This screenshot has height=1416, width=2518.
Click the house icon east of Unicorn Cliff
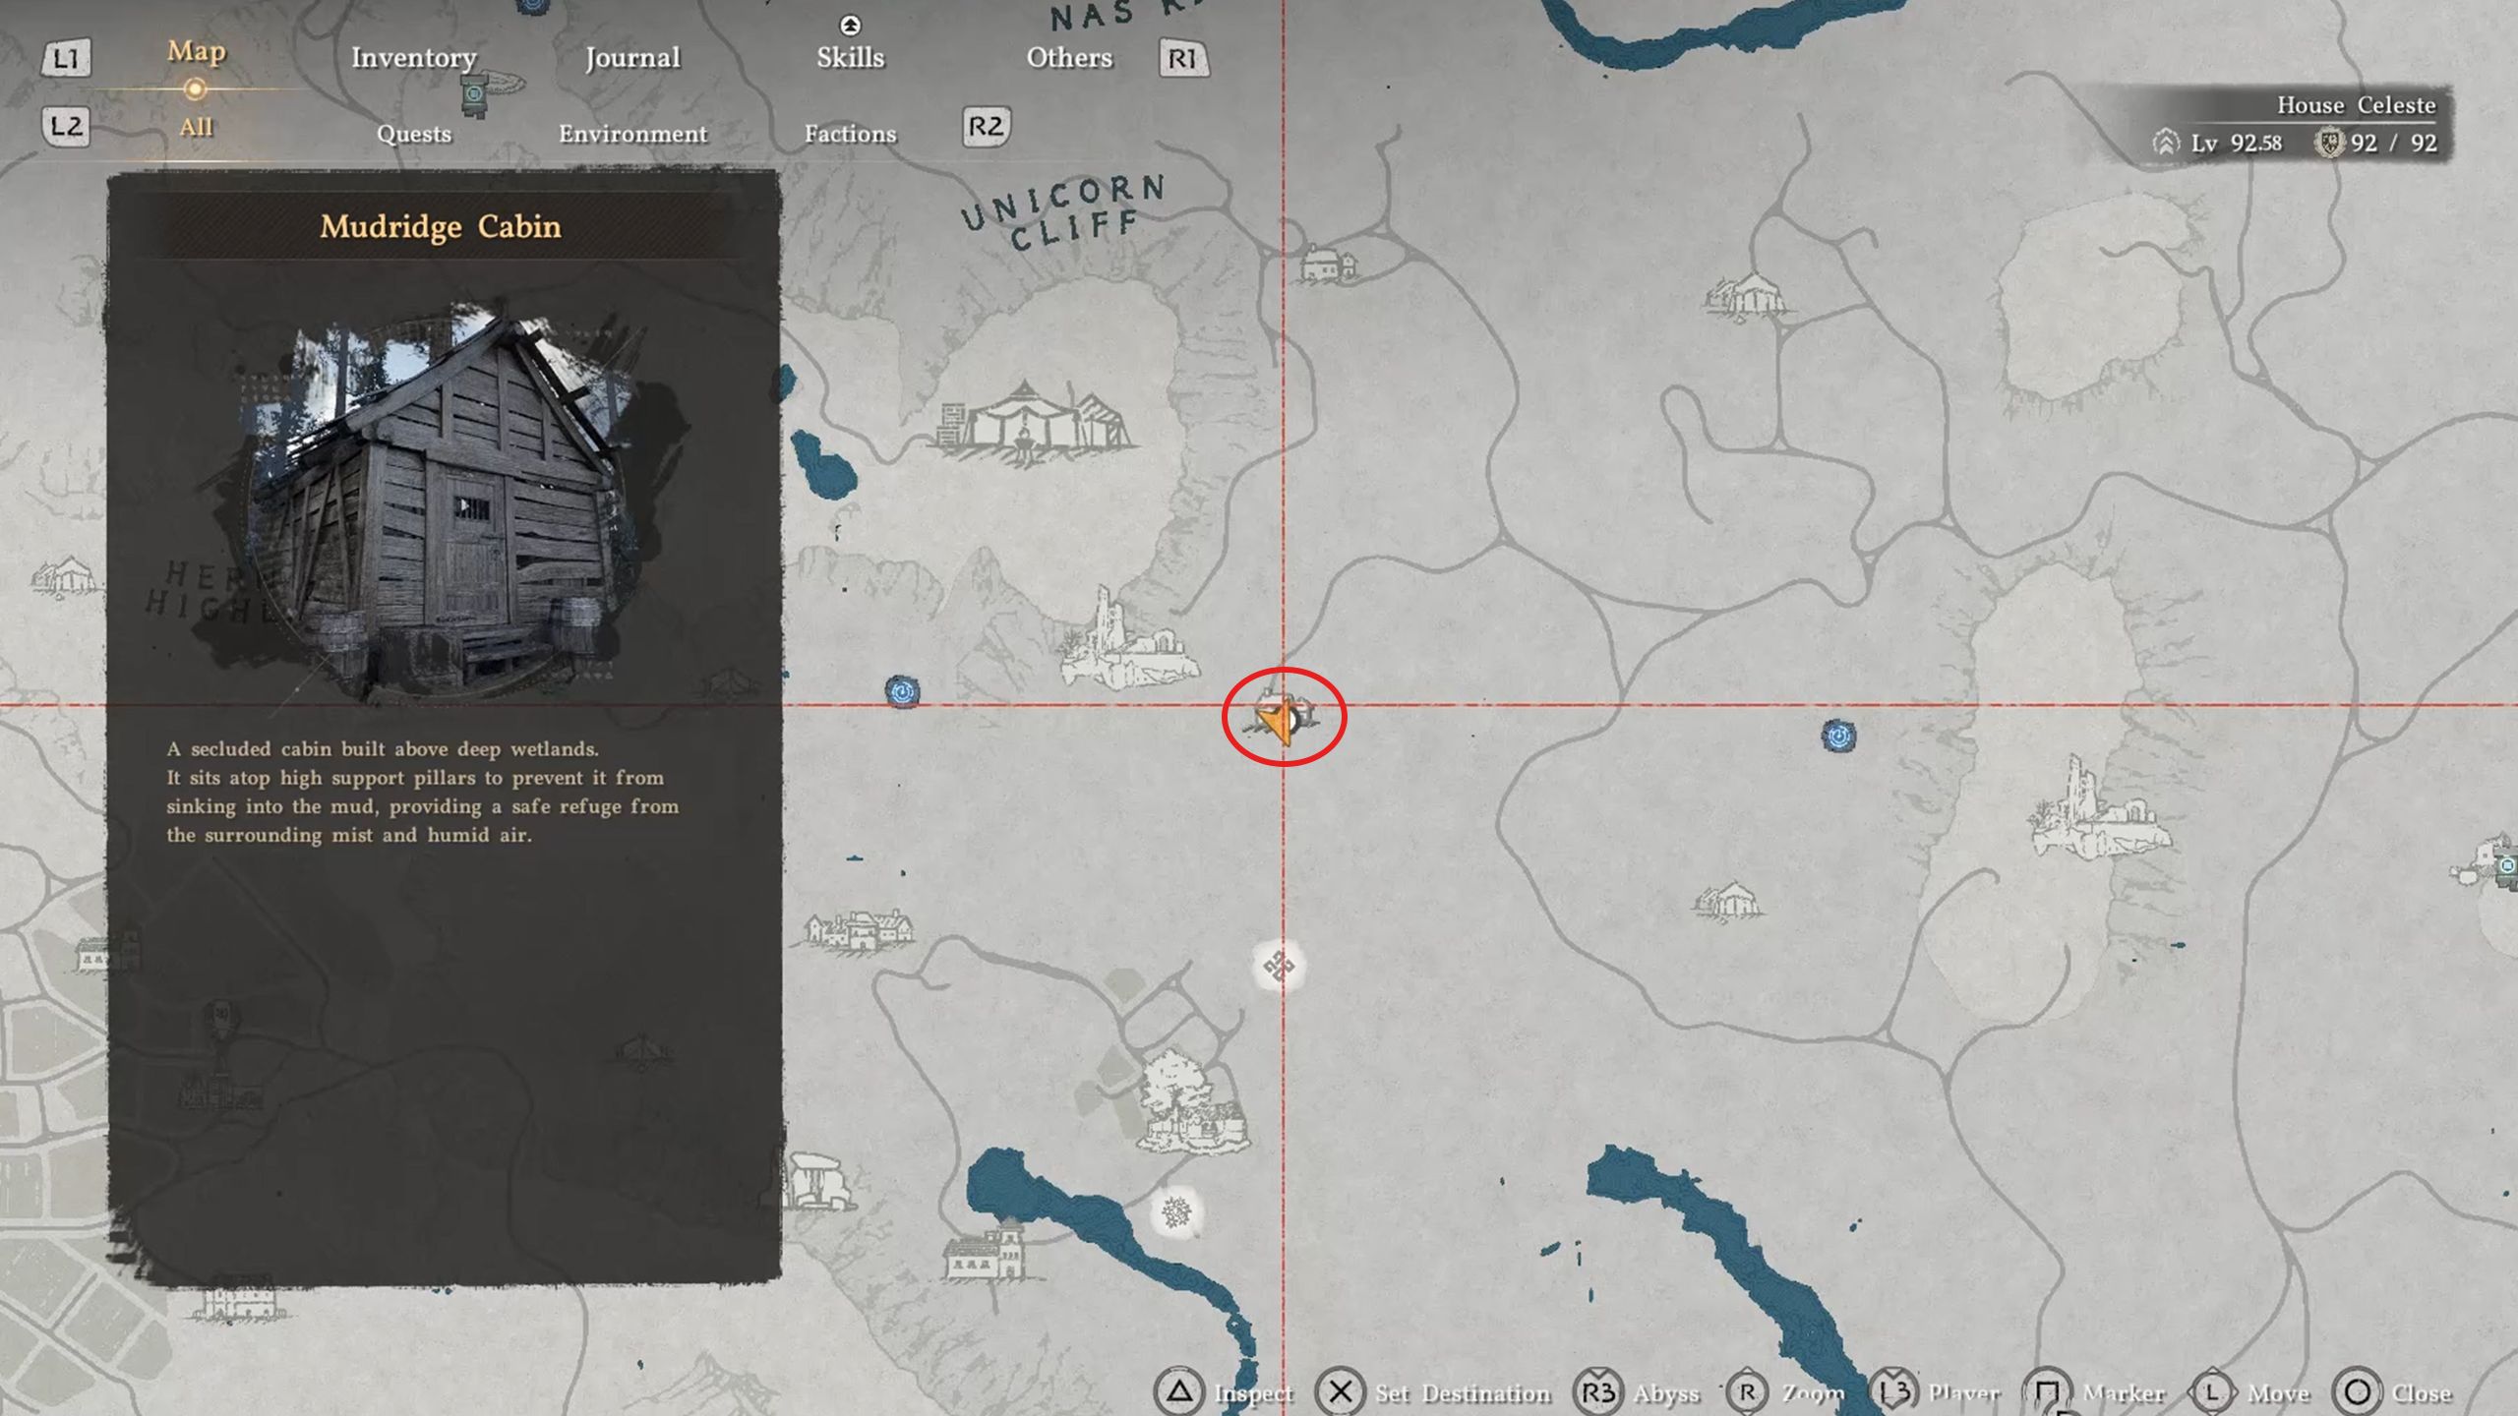click(1329, 265)
